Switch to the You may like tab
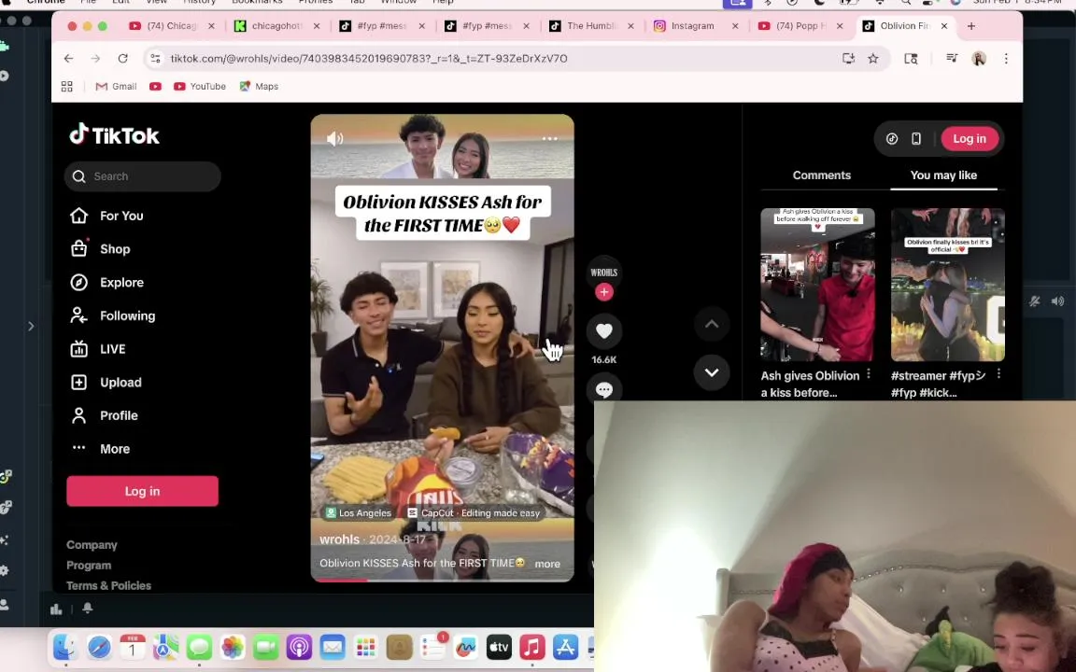 [x=943, y=175]
